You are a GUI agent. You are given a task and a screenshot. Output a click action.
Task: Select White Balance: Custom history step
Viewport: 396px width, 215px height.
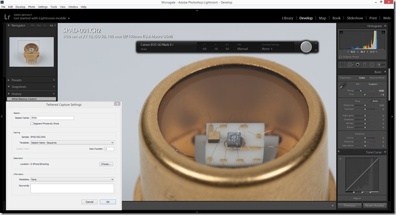pyautogui.click(x=32, y=99)
